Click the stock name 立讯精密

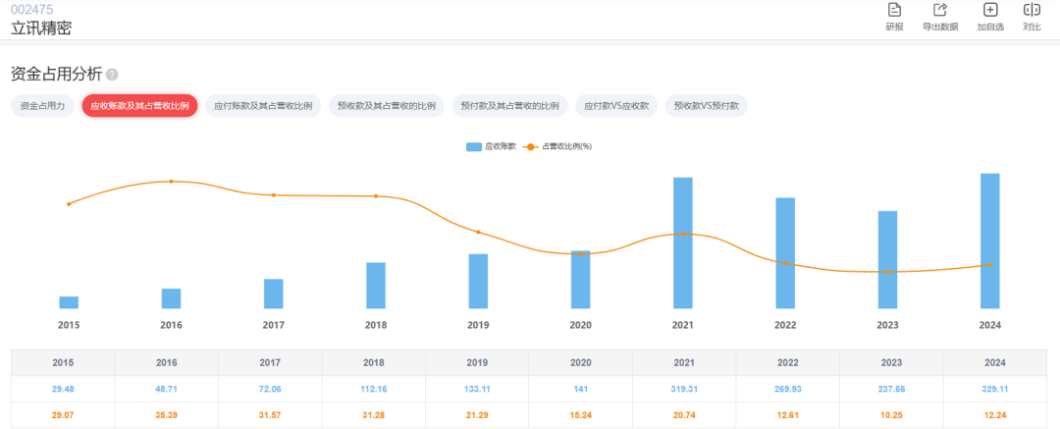41,27
